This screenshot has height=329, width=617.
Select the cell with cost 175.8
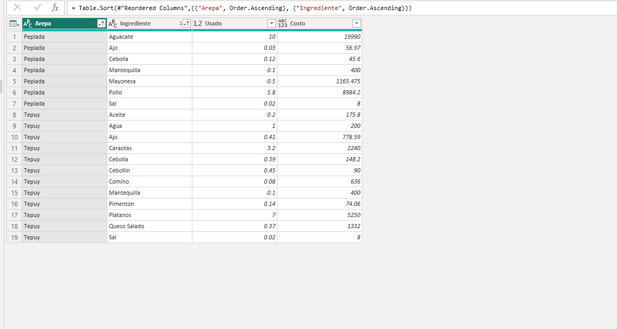[319, 115]
